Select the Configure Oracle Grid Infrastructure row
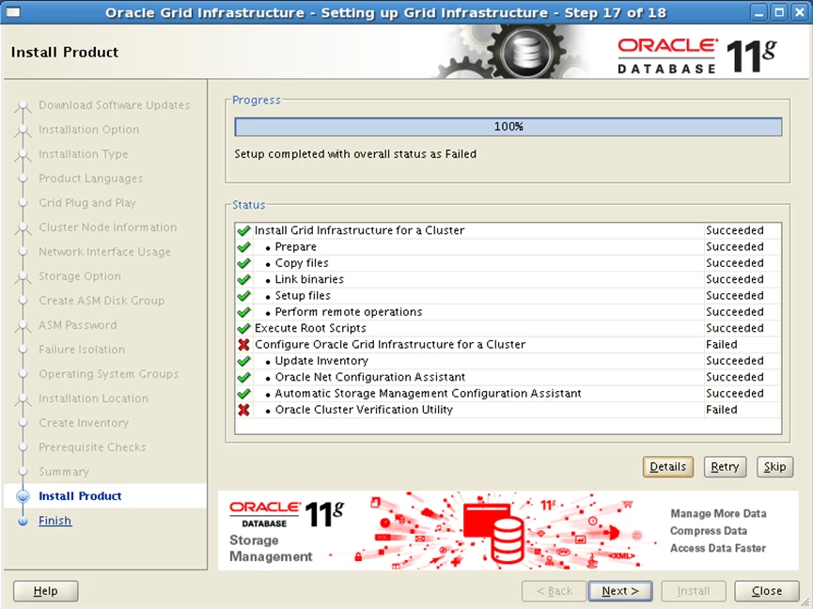 [x=508, y=345]
